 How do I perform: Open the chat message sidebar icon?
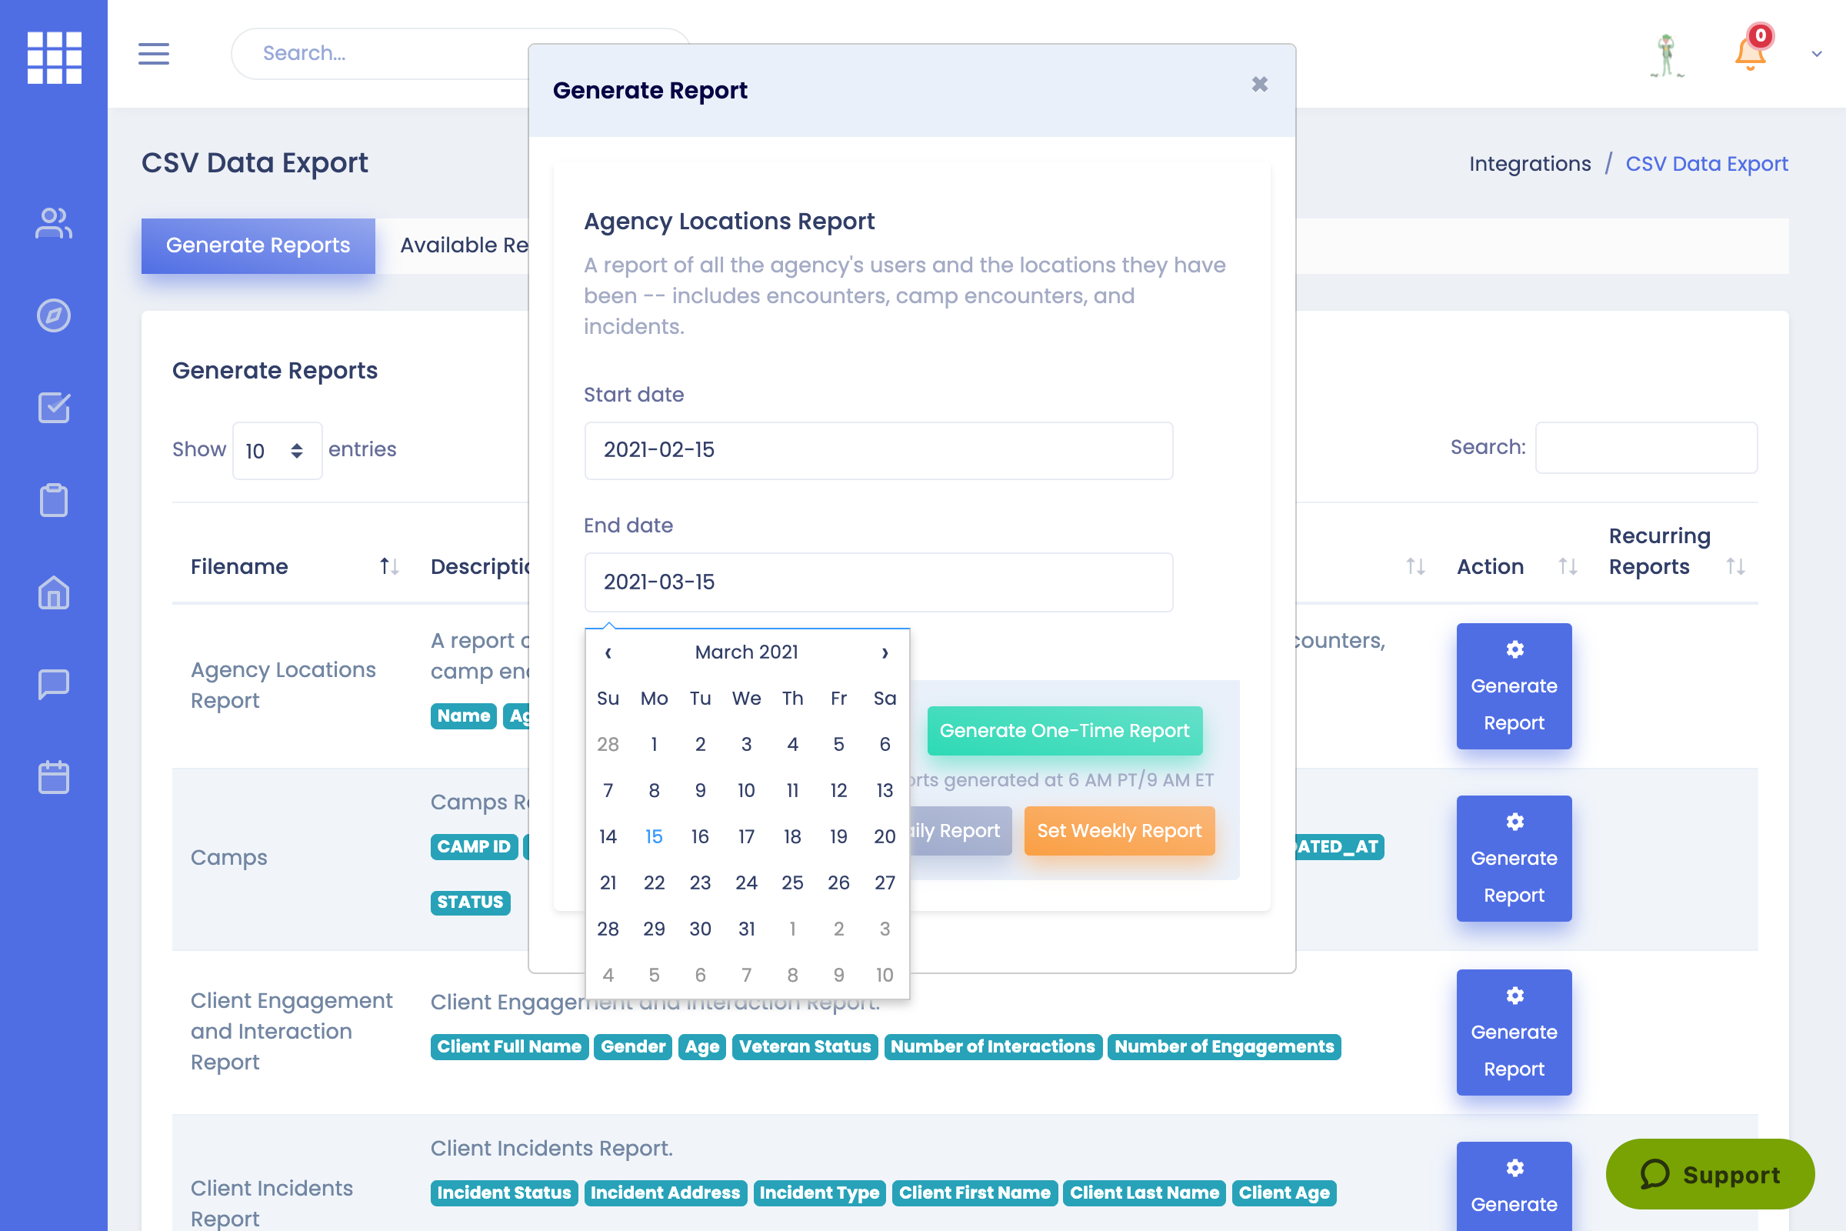point(53,685)
